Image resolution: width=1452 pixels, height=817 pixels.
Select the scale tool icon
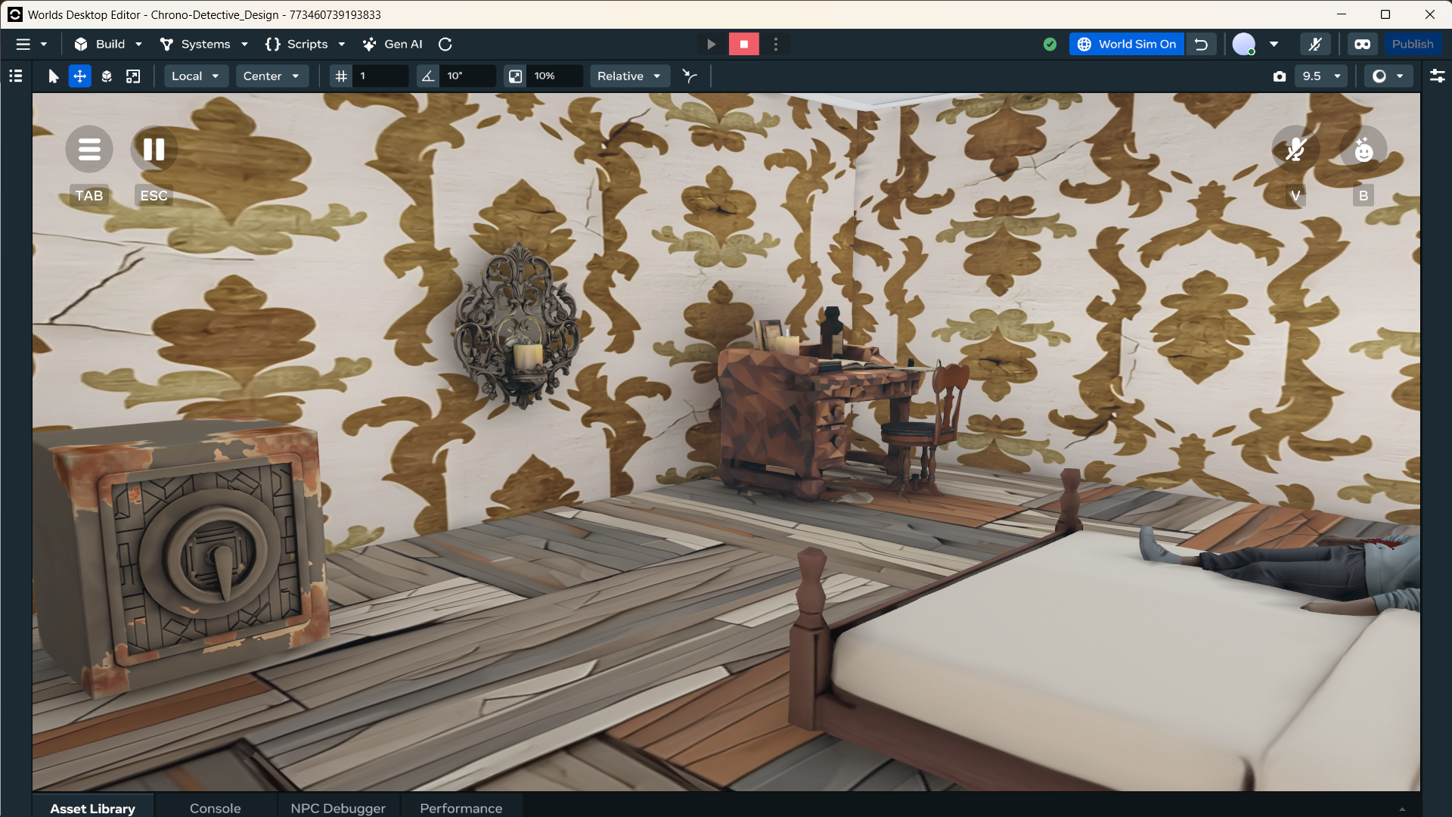coord(133,76)
